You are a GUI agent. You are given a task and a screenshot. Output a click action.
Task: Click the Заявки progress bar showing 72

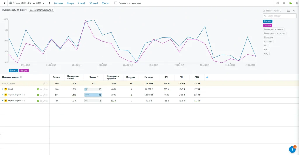pyautogui.click(x=93, y=95)
